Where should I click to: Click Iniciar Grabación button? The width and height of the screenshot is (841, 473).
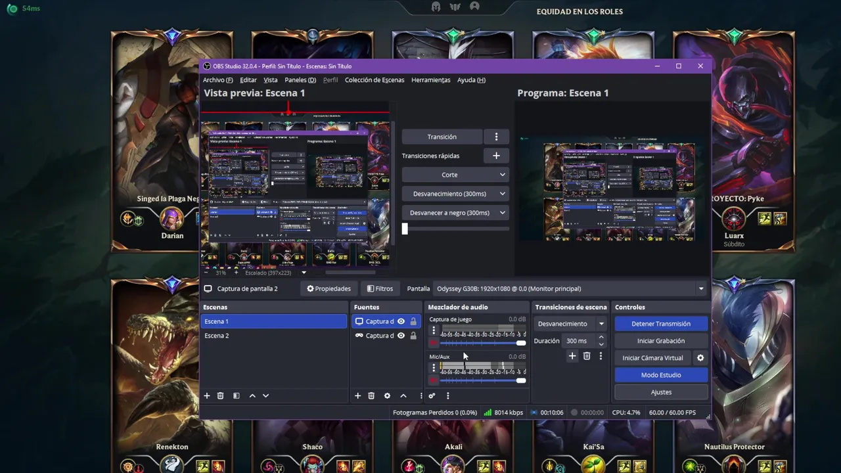coord(661,341)
